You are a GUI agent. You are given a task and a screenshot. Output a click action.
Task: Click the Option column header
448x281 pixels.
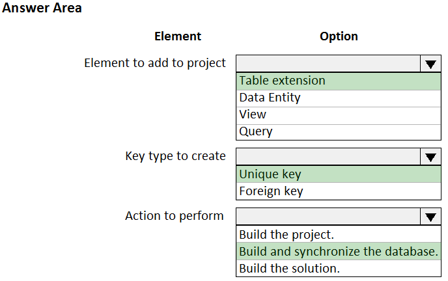pyautogui.click(x=339, y=36)
